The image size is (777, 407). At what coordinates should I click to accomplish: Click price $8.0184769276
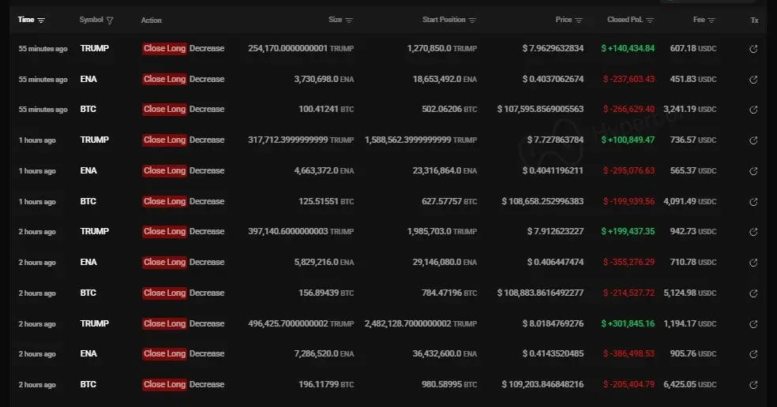click(x=553, y=324)
